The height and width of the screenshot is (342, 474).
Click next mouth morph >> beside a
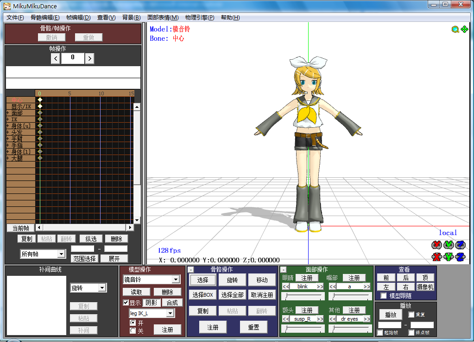(x=367, y=286)
